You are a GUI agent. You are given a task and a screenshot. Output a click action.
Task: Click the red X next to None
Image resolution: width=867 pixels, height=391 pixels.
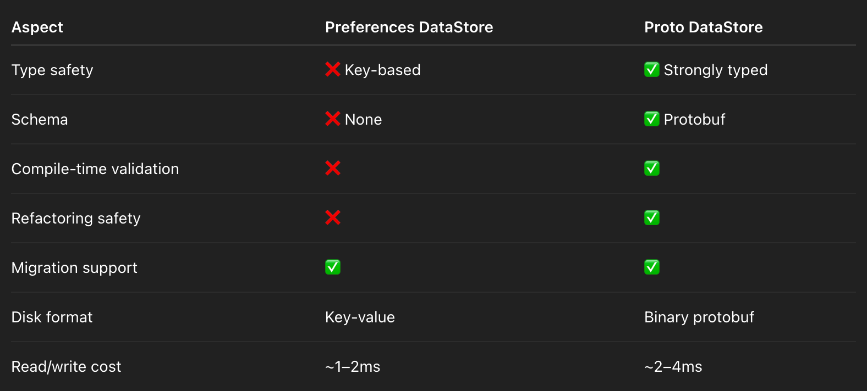[x=333, y=119]
